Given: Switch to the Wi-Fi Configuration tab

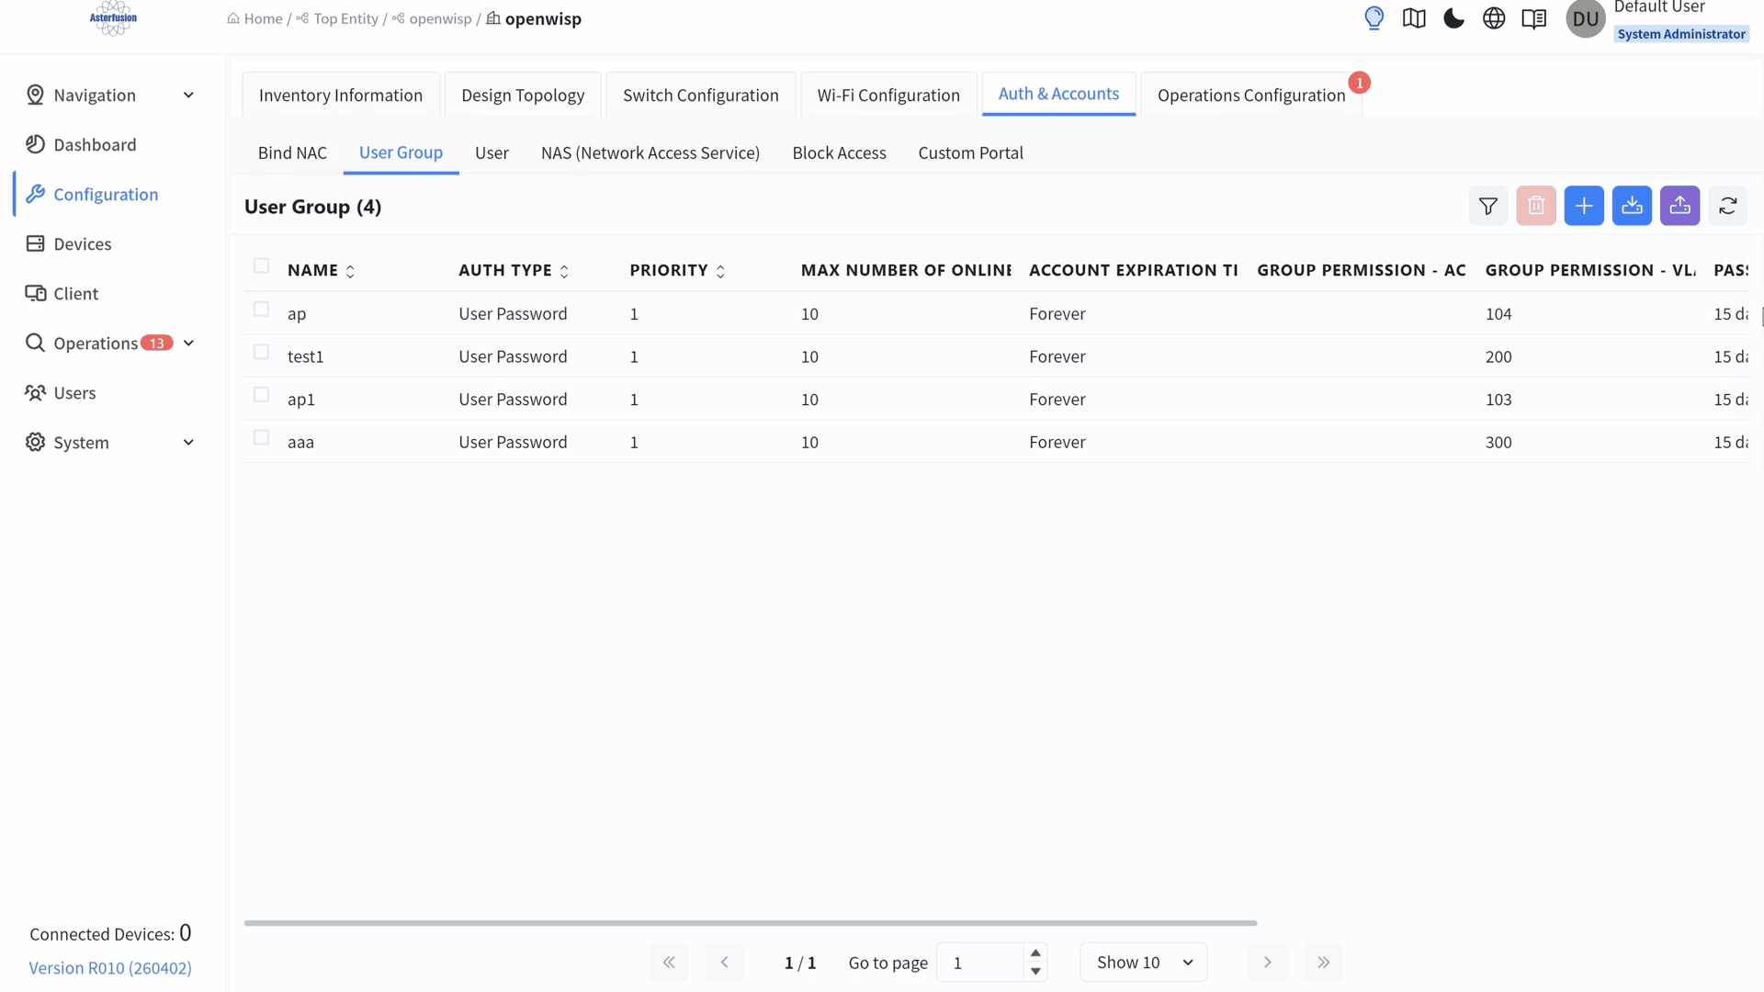Looking at the screenshot, I should point(888,95).
